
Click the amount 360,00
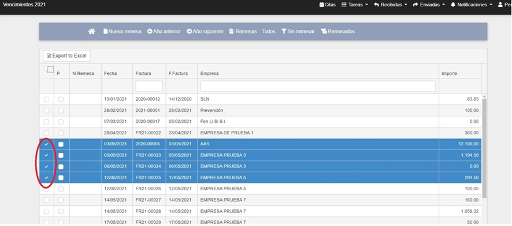[472, 133]
